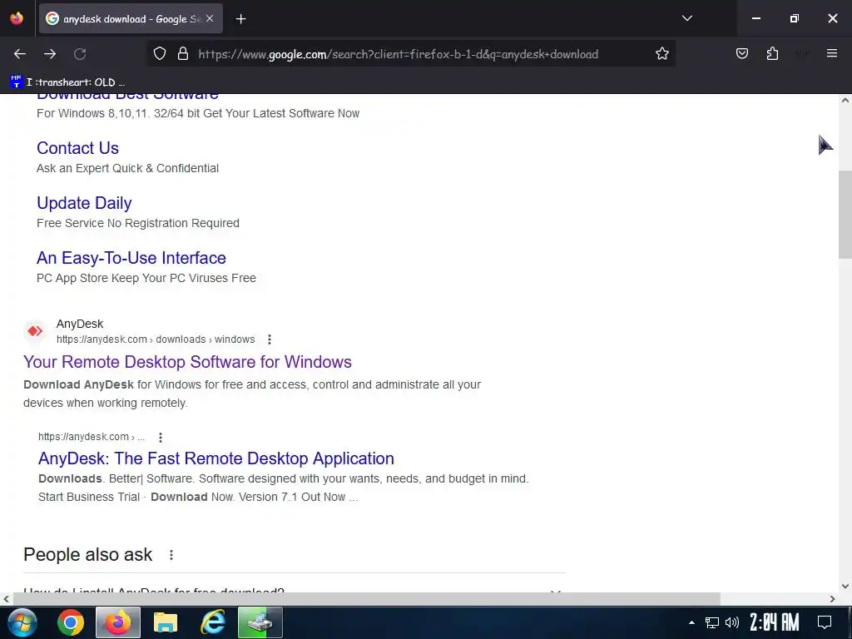The image size is (852, 639).
Task: Open the list all tabs dropdown
Action: tap(686, 18)
